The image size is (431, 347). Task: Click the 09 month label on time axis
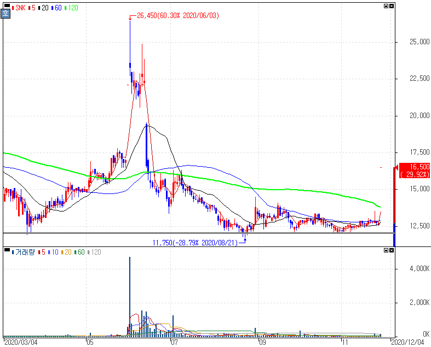click(262, 342)
